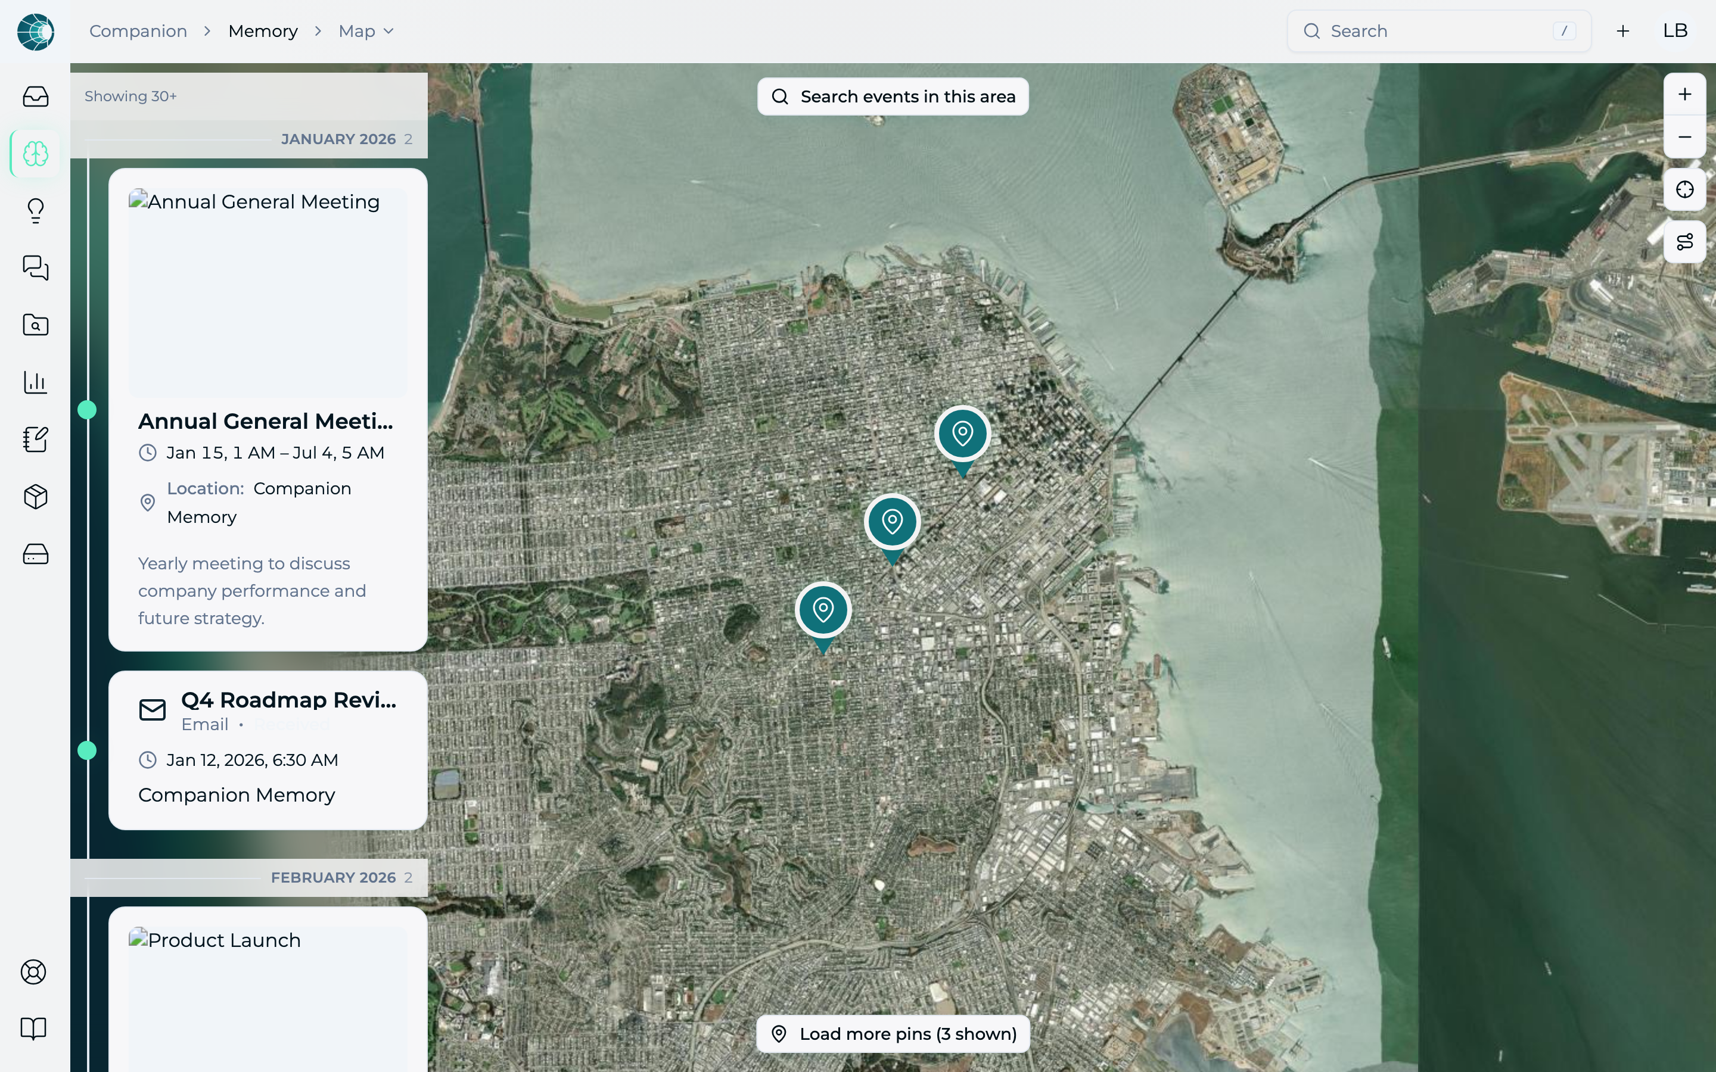
Task: Open the lifebuoy help icon
Action: point(33,972)
